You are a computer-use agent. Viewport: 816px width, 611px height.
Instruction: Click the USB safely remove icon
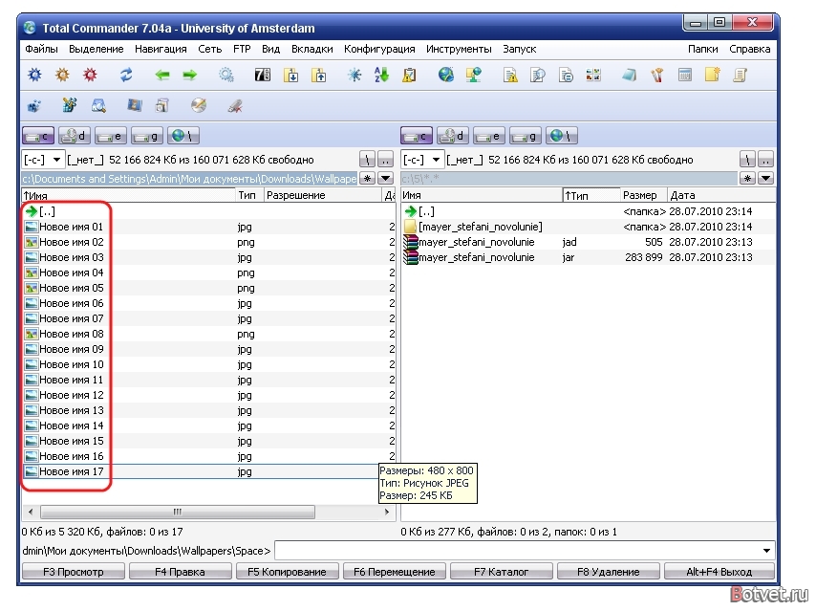click(x=235, y=106)
